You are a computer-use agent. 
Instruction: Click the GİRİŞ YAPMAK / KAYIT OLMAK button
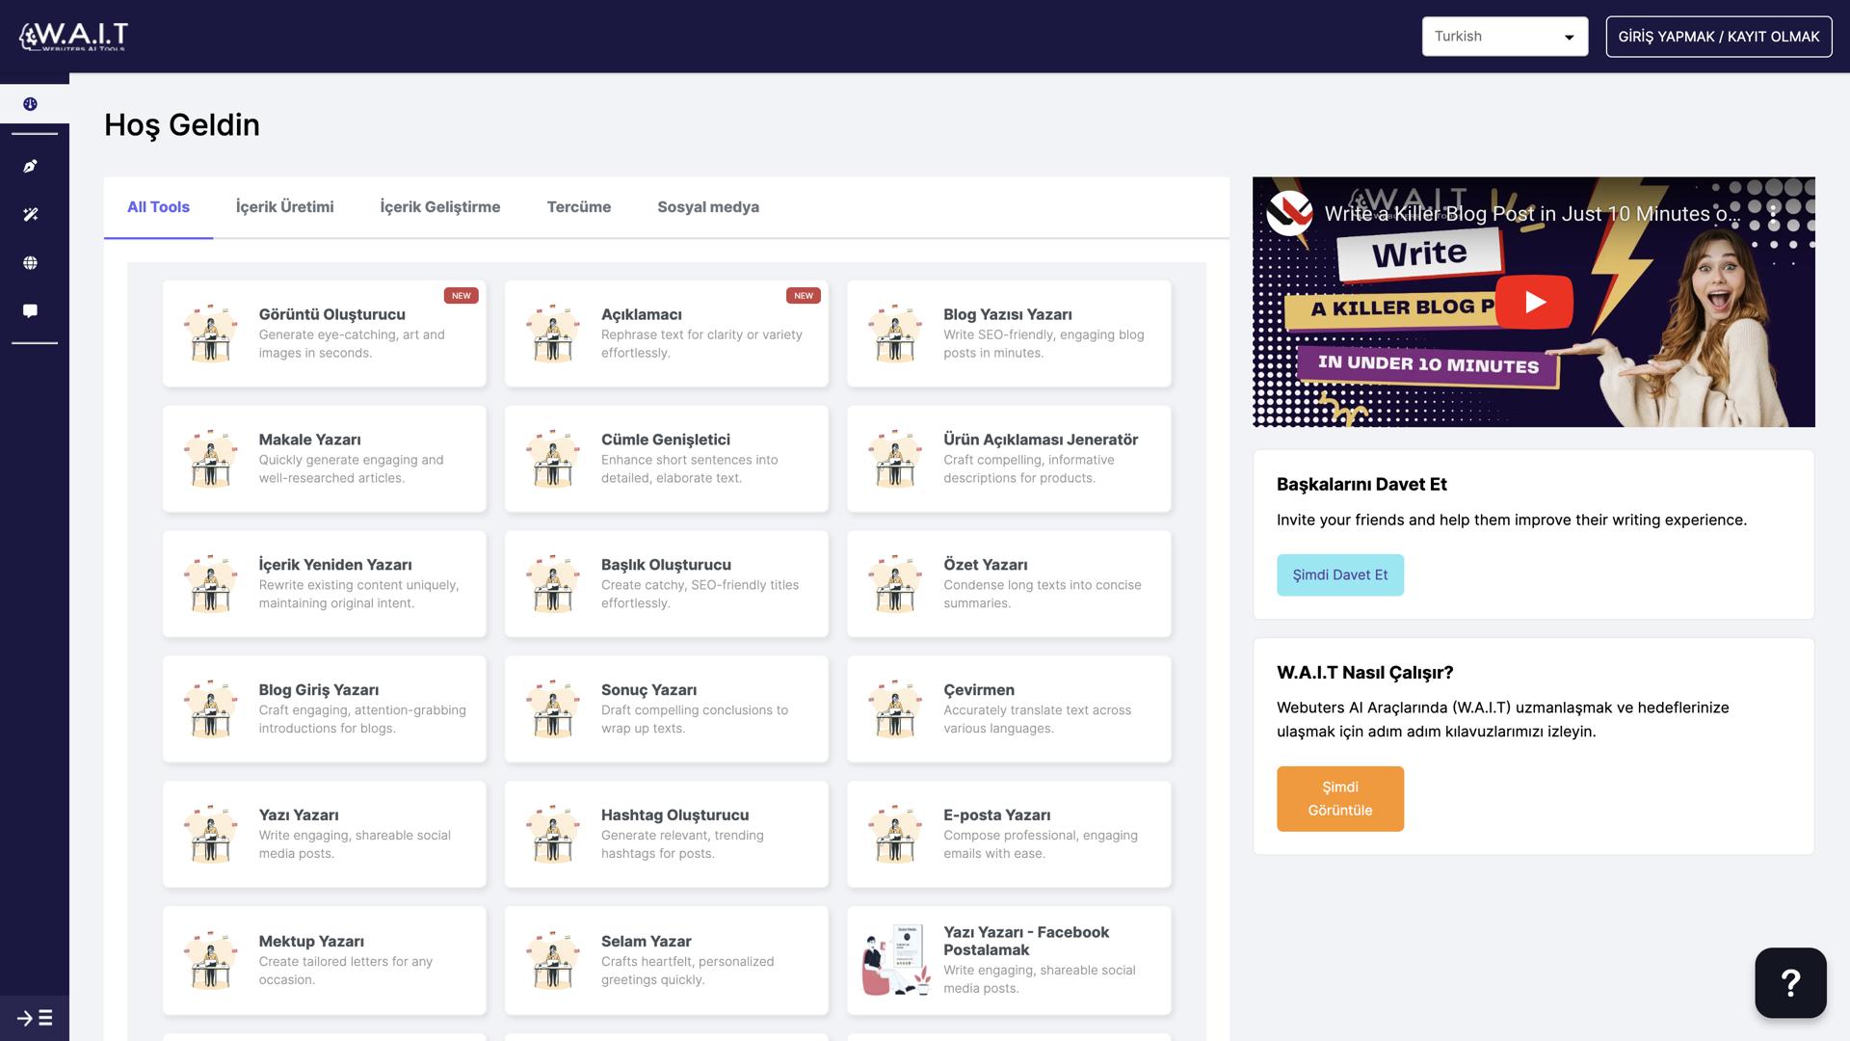point(1719,36)
